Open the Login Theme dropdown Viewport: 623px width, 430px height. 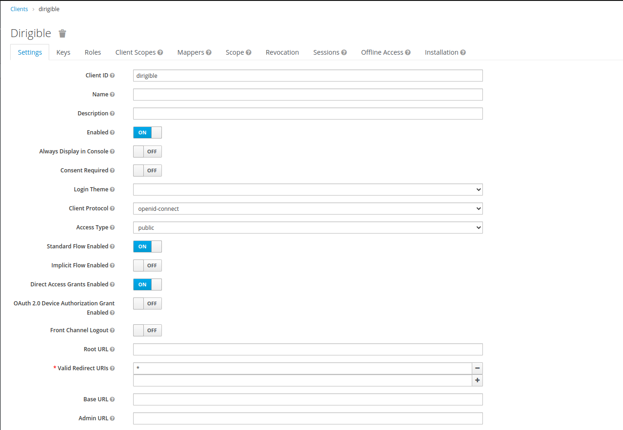[x=308, y=190]
